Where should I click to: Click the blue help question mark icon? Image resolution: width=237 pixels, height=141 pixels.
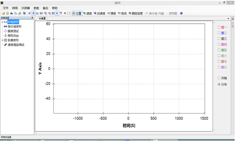pyautogui.click(x=182, y=14)
